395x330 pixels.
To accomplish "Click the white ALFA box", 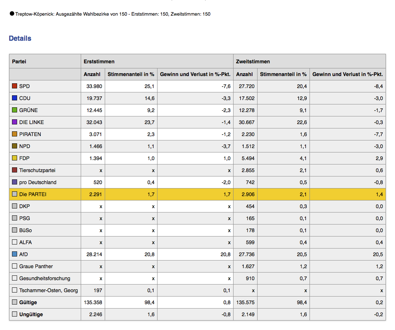I will (15, 242).
